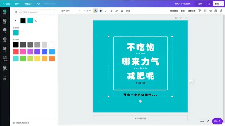225x126 pixels.
Task: Expand the Publish button dropdown arrow
Action: [222, 4]
